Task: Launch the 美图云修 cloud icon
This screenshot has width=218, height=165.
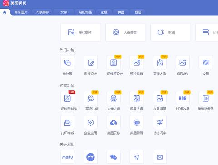Action: coord(114,122)
